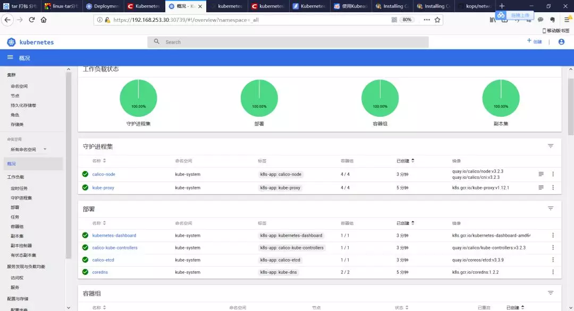The image size is (574, 311).
Task: Open the calico-node daemon set link
Action: pyautogui.click(x=104, y=174)
